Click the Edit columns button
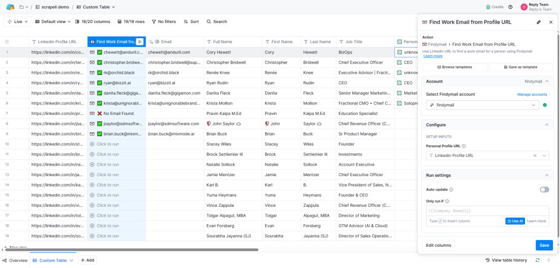Screen dimensions: 560x268 tap(439, 246)
